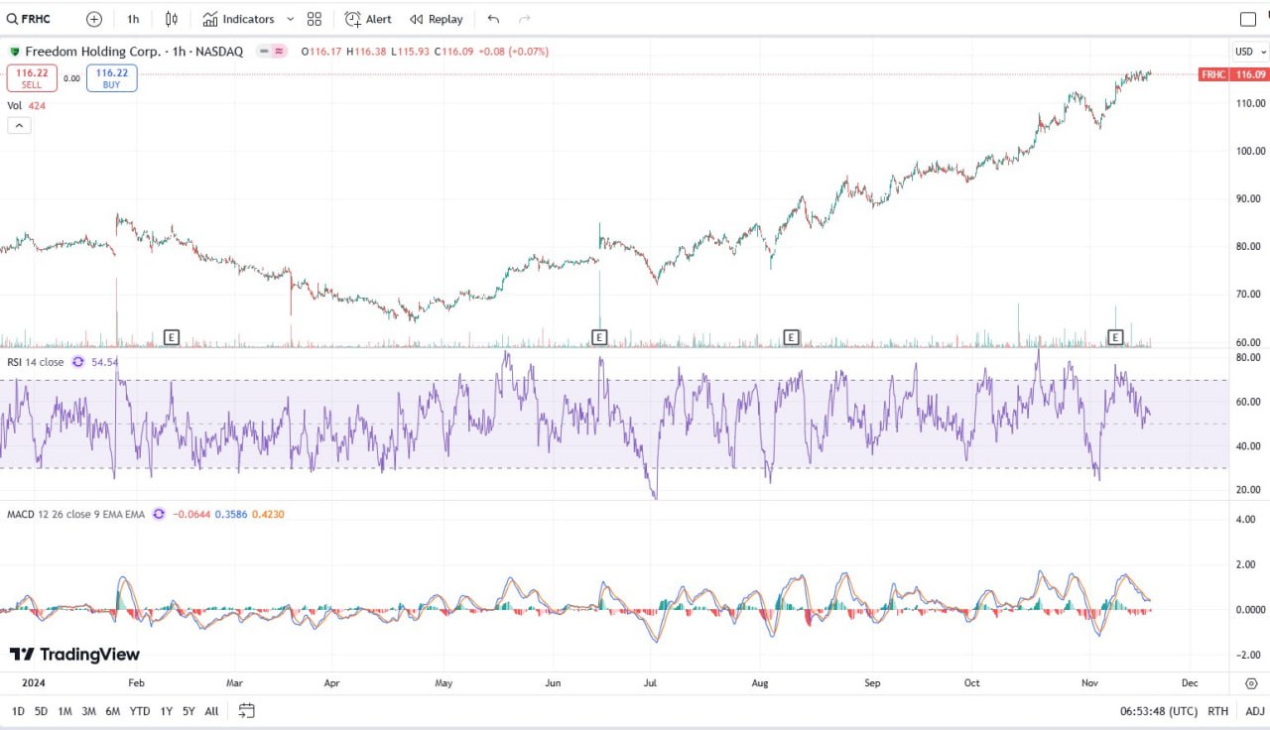
Task: Open the earnings marker in August
Action: [791, 337]
